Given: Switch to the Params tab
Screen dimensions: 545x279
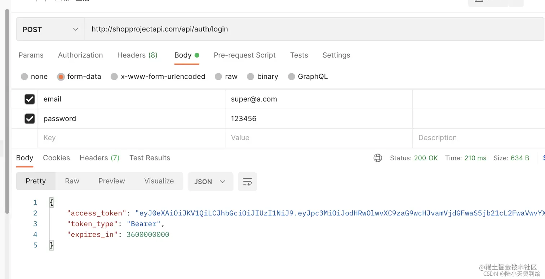Looking at the screenshot, I should tap(31, 55).
